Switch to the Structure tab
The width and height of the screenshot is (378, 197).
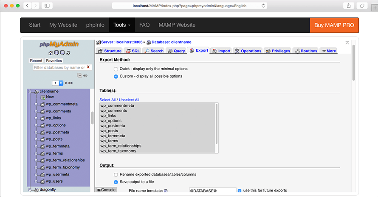[x=110, y=51]
